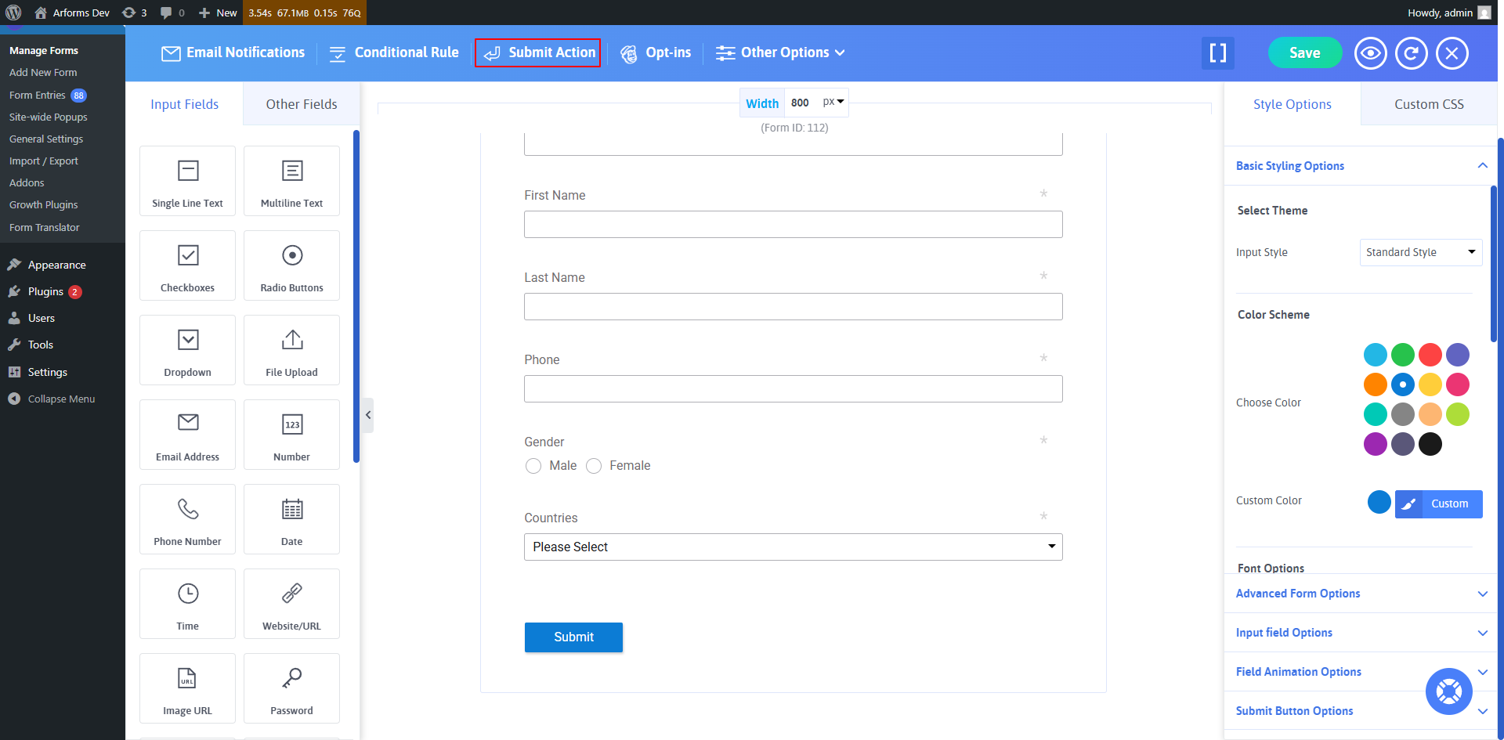Click the reset/refresh circular icon

(x=1412, y=53)
